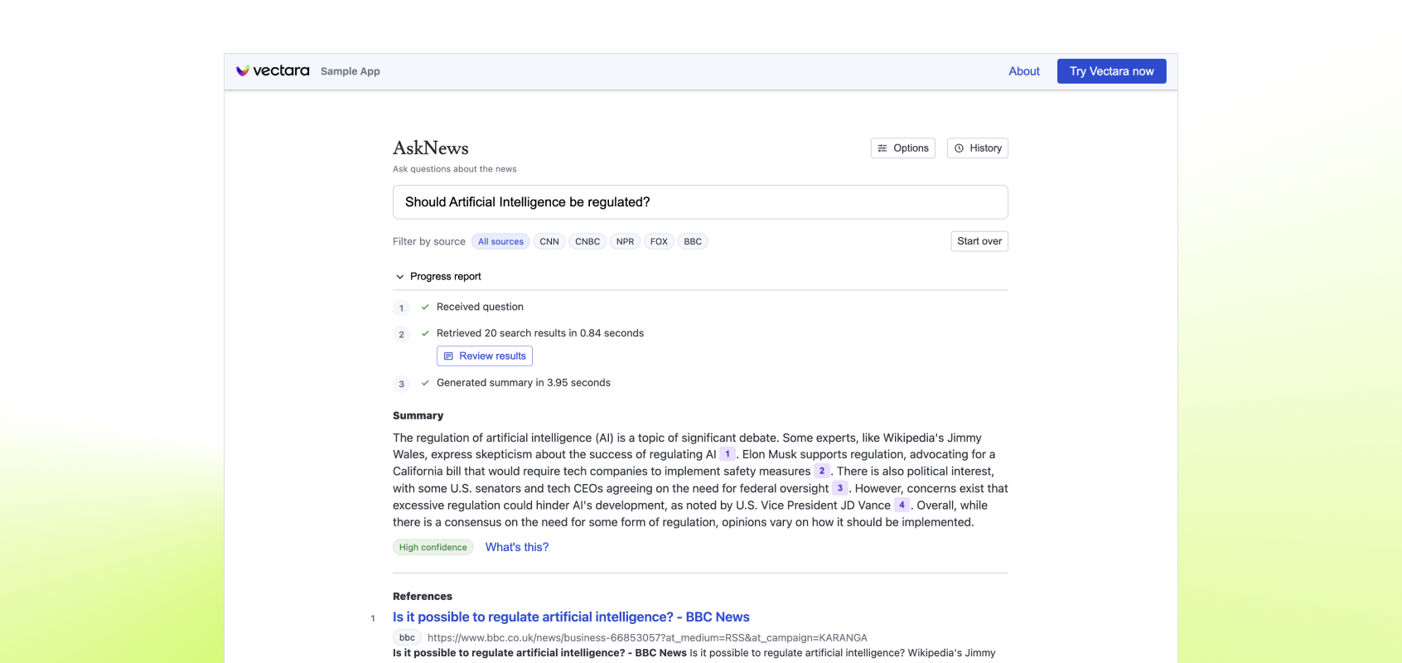
Task: Click the Start over button
Action: [979, 241]
